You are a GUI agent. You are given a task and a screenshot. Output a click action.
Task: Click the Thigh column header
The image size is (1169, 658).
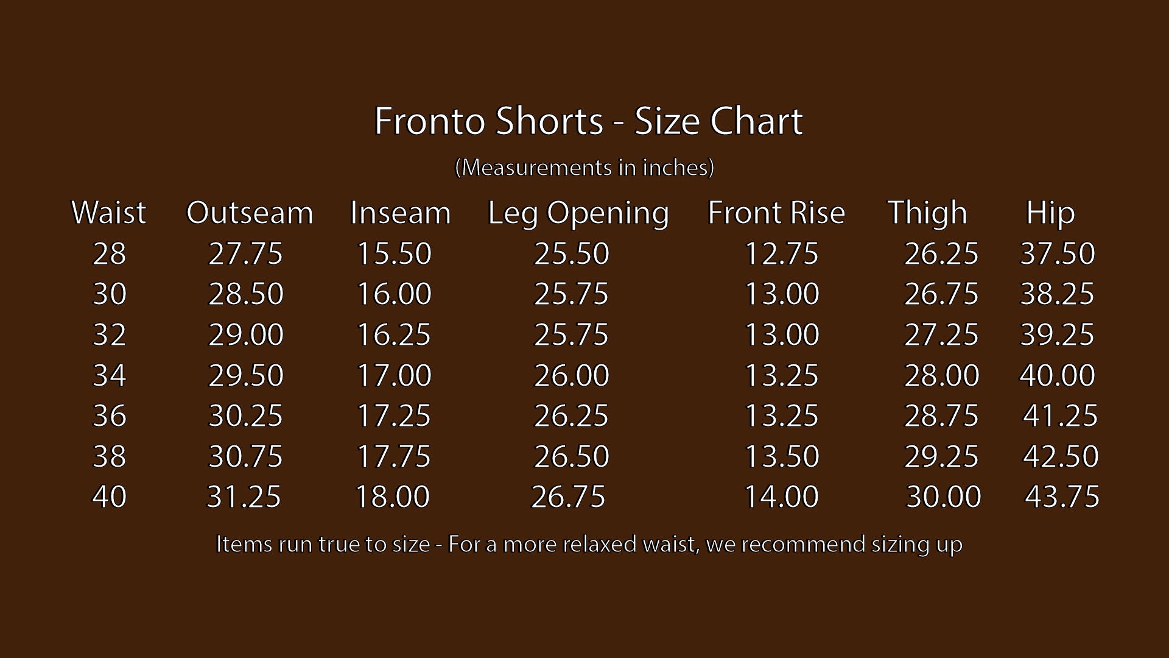pyautogui.click(x=927, y=213)
